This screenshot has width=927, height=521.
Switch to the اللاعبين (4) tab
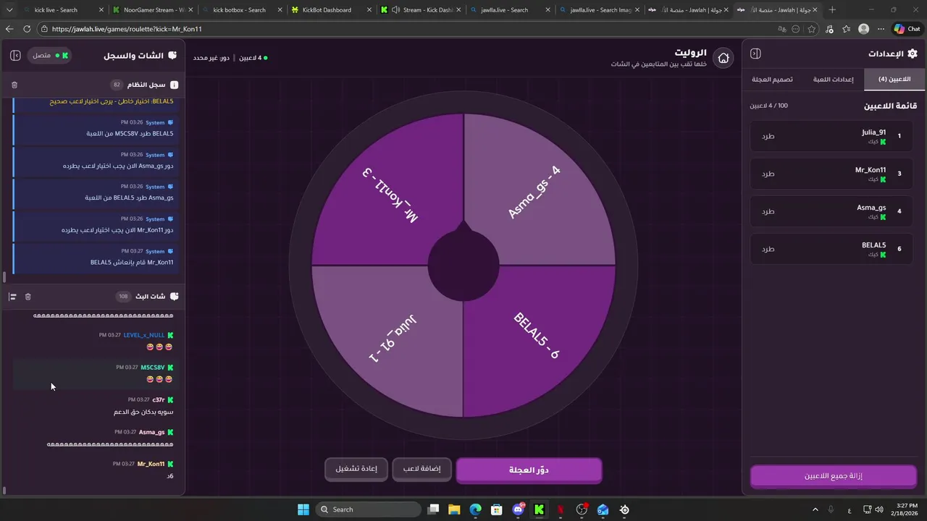coord(894,79)
